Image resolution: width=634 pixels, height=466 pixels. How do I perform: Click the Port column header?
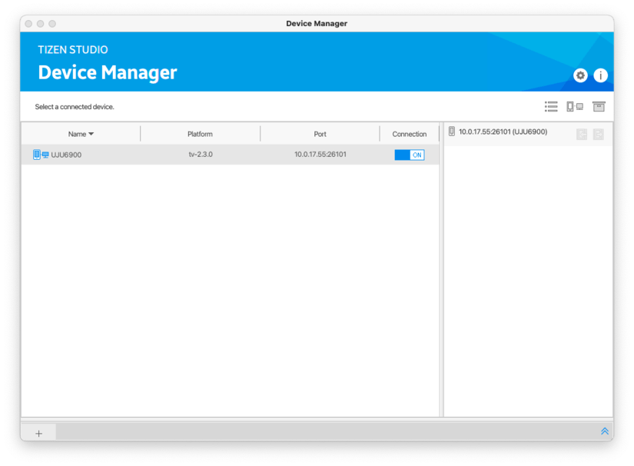point(320,134)
